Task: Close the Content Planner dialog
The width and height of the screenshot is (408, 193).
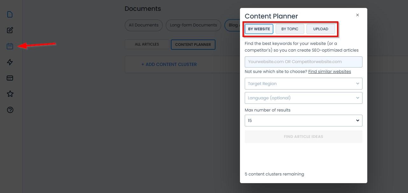Action: tap(357, 15)
